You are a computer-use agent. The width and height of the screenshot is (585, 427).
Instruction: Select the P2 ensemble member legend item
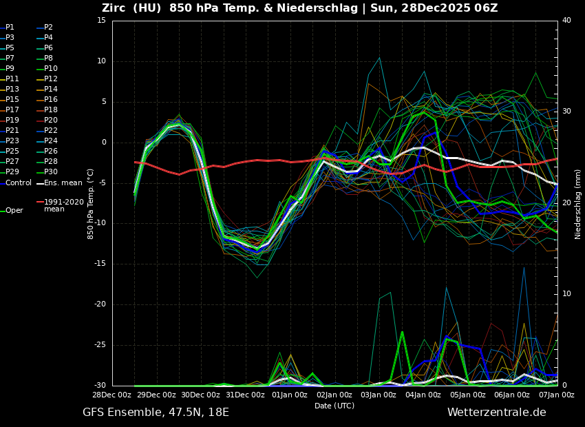tap(48, 28)
